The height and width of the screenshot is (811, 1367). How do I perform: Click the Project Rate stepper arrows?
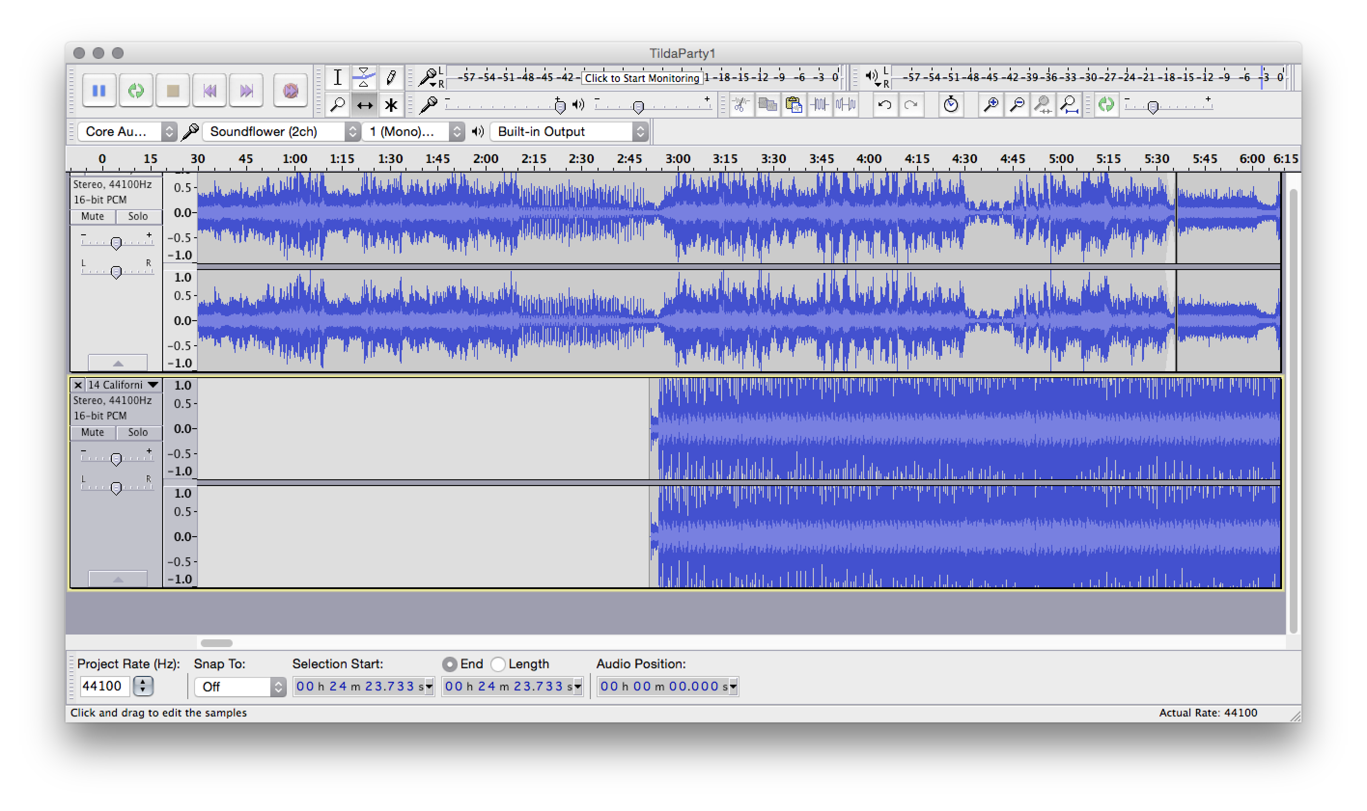click(x=143, y=686)
